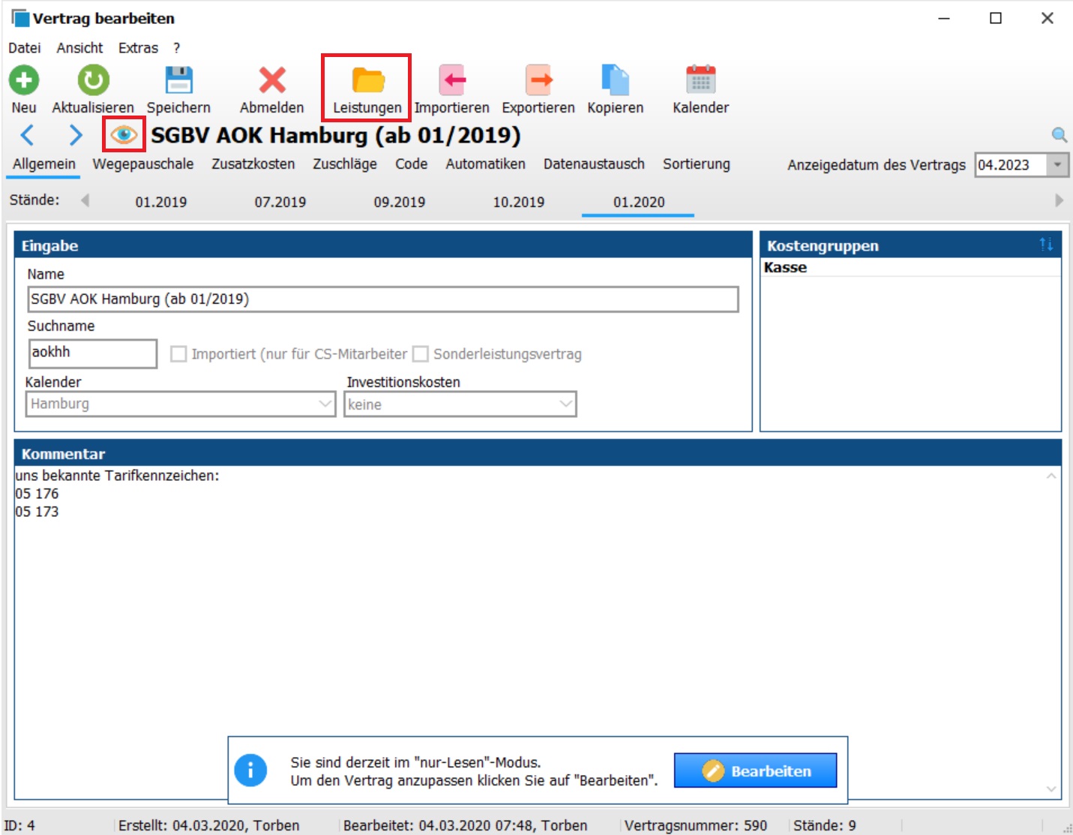
Task: Save the contract with the Speichern icon
Action: click(x=178, y=80)
